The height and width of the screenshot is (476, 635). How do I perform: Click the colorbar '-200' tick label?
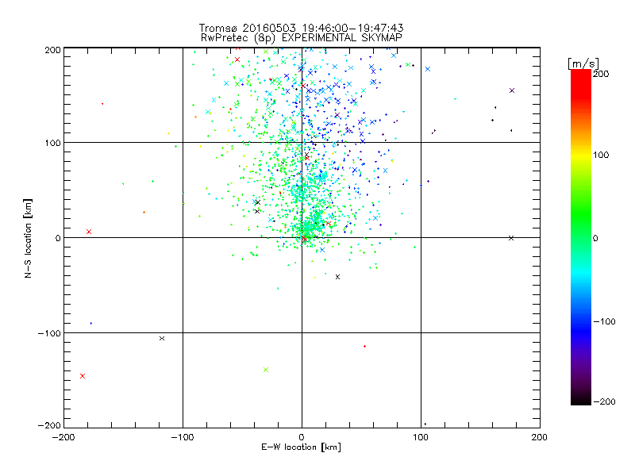tap(604, 402)
